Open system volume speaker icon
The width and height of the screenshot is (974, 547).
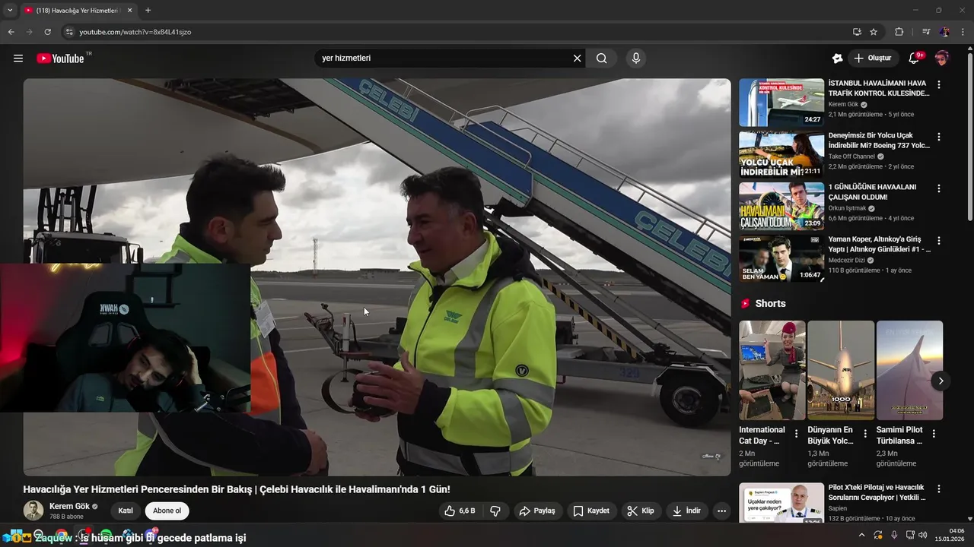click(x=925, y=535)
